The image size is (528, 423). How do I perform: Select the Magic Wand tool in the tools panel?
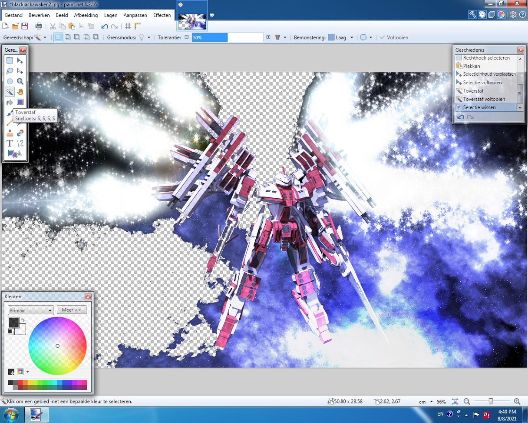[10, 92]
